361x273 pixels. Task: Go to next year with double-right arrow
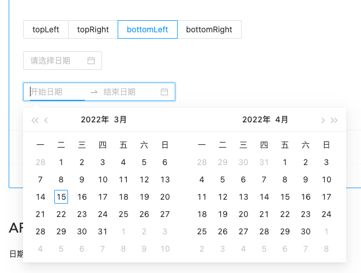[334, 120]
